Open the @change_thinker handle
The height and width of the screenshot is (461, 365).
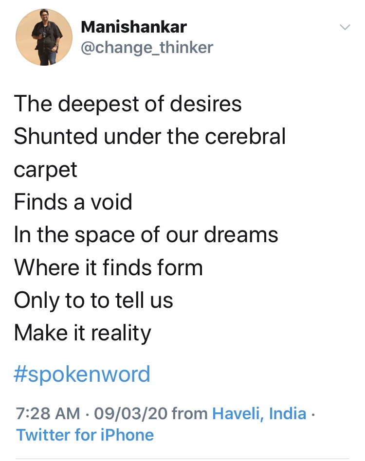147,47
